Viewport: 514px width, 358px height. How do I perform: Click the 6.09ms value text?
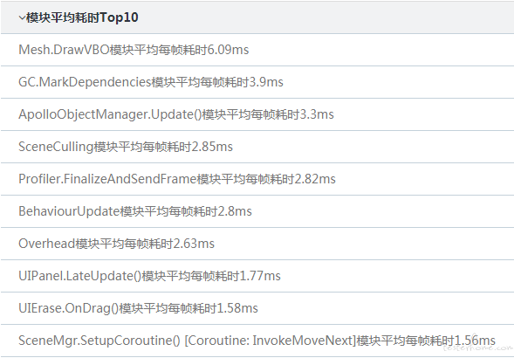click(x=228, y=50)
